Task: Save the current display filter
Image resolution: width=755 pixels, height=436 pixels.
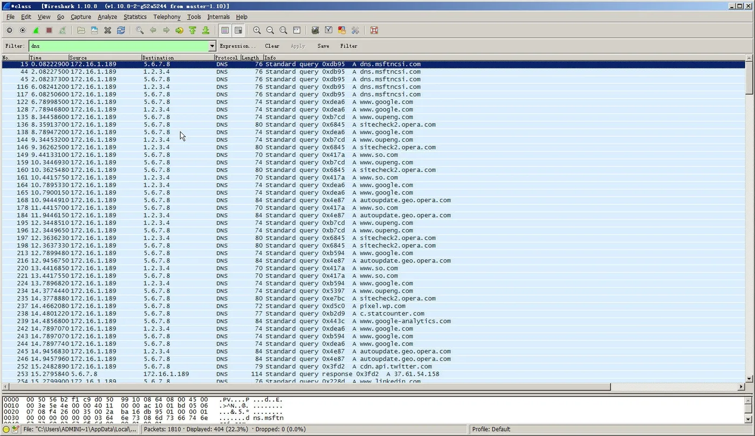Action: pyautogui.click(x=323, y=46)
